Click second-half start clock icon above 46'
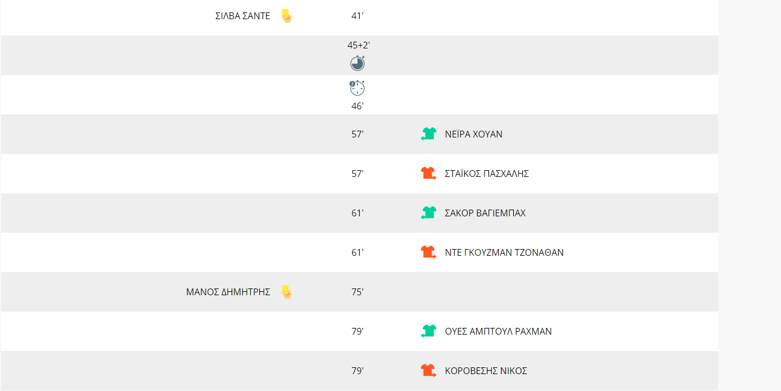This screenshot has height=391, width=781. (357, 88)
